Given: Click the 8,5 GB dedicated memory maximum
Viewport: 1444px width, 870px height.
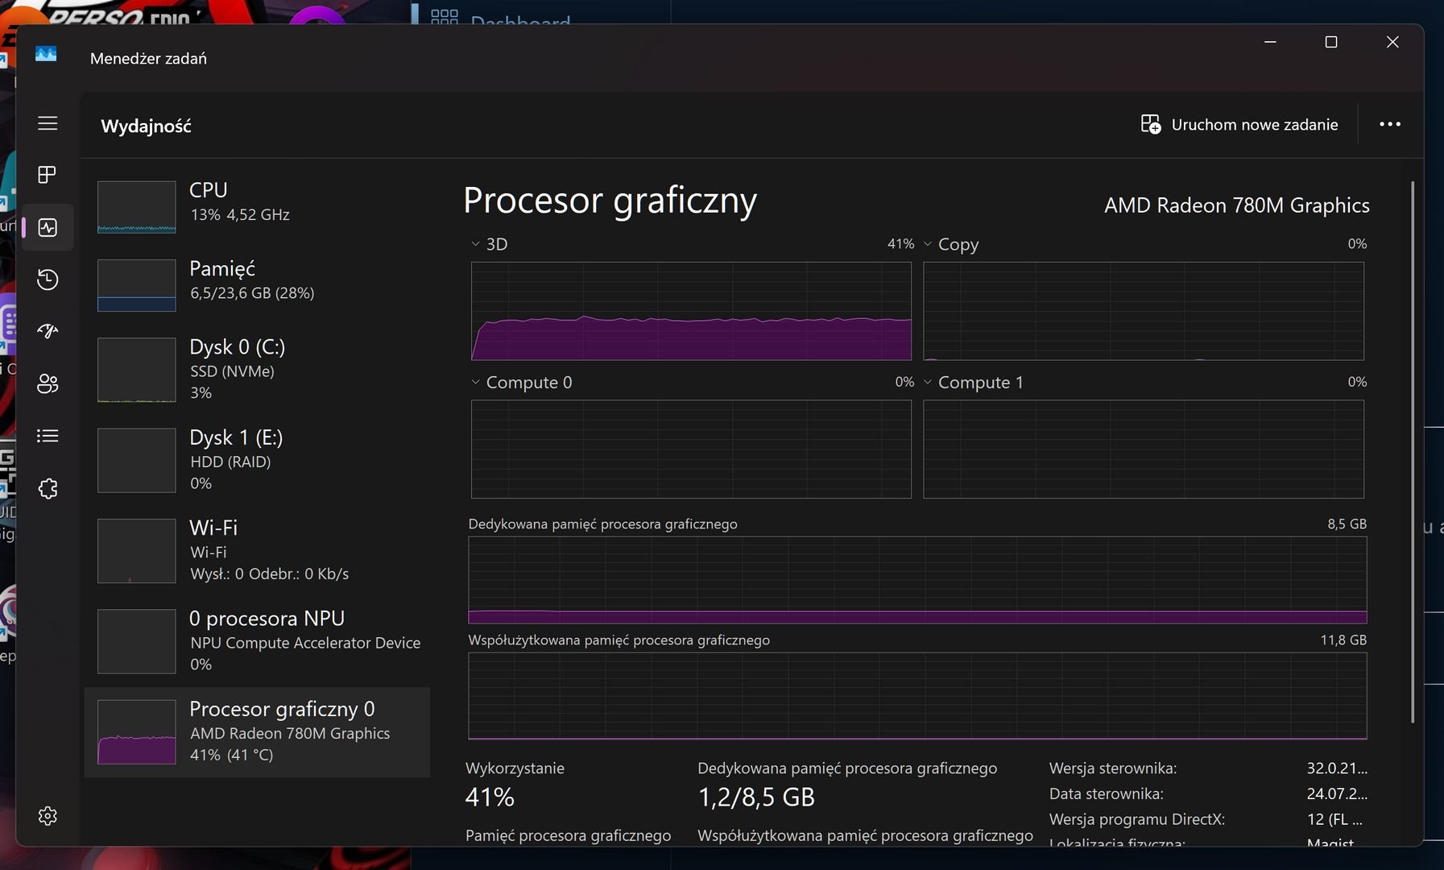Looking at the screenshot, I should (x=1347, y=524).
